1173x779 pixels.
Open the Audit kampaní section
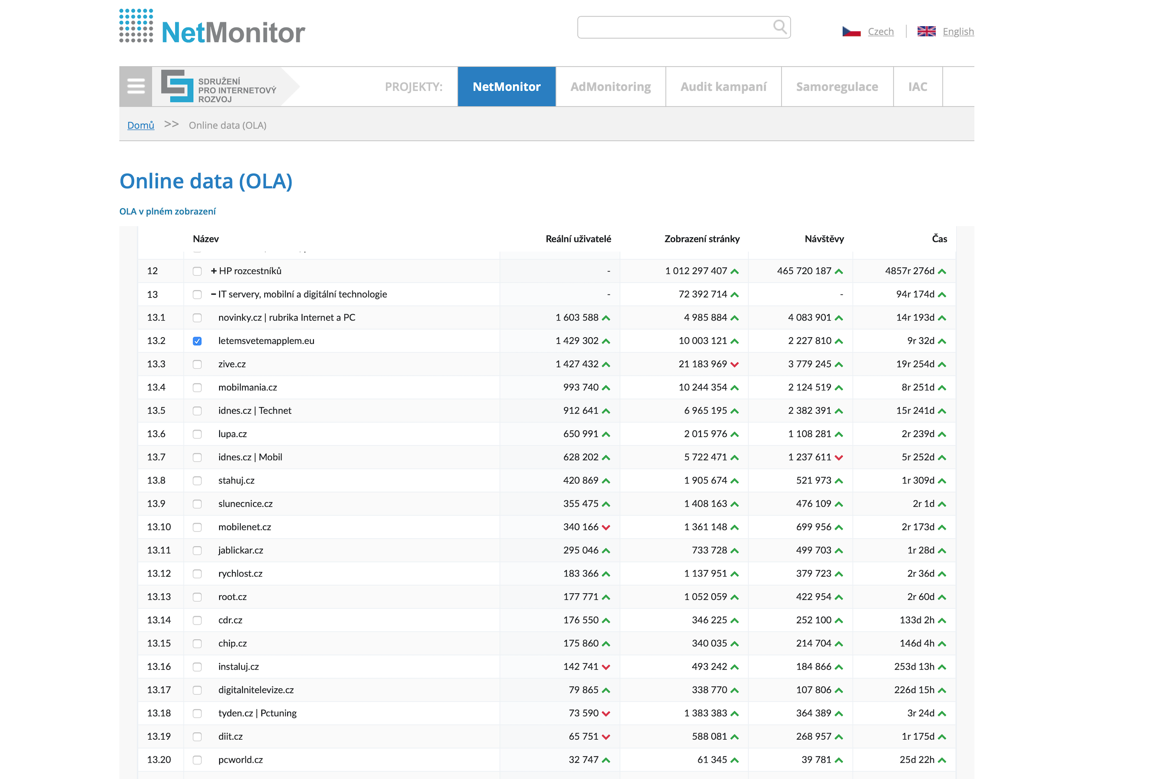[x=723, y=86]
